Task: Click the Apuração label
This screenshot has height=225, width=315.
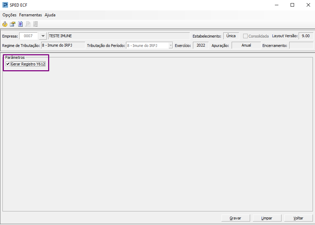Action: (x=220, y=46)
